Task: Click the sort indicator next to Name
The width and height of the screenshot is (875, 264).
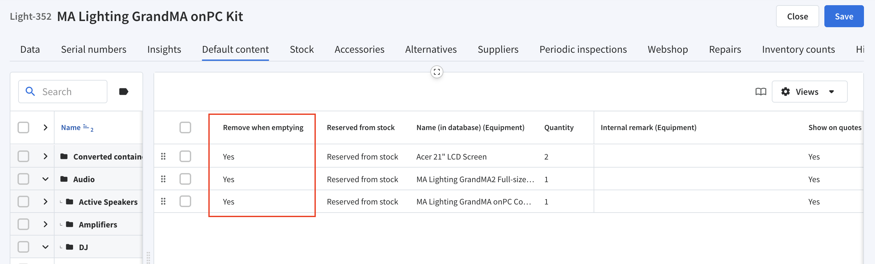Action: (88, 127)
